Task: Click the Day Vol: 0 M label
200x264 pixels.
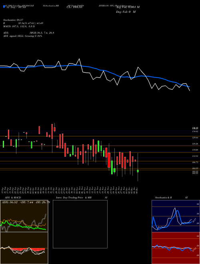Action: pos(126,12)
